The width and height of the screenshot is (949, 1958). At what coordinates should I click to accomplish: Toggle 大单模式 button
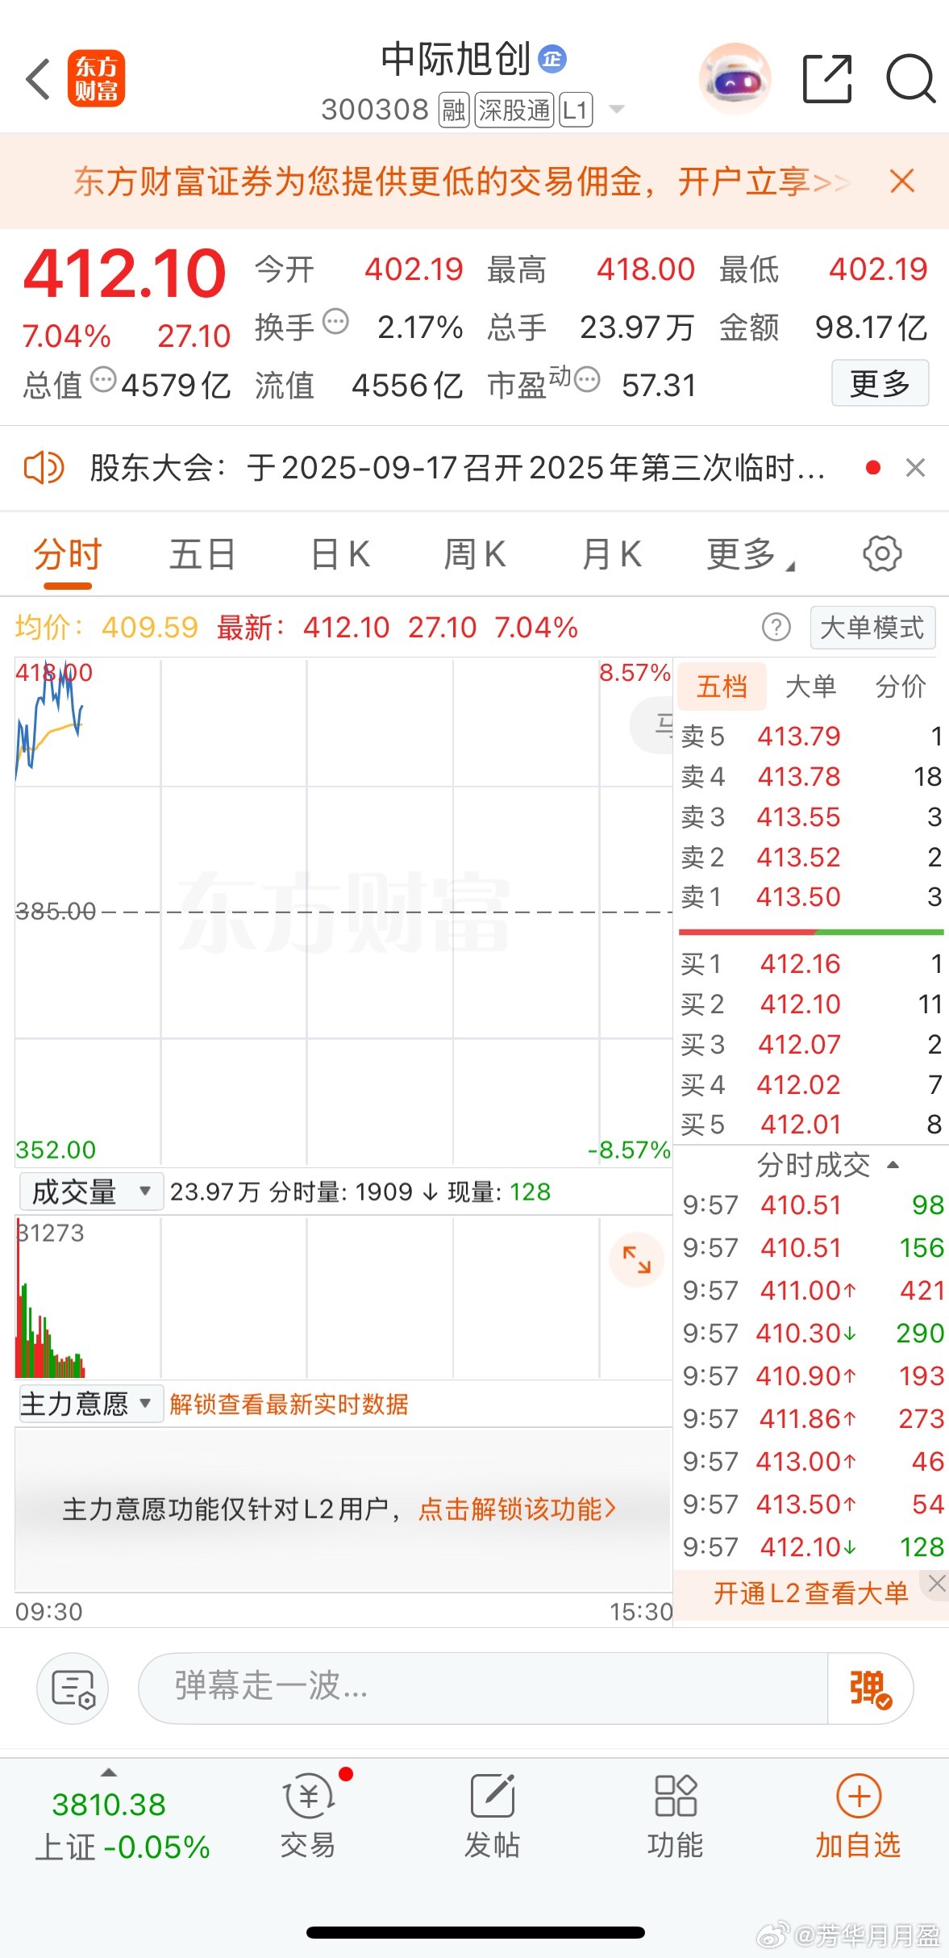click(x=872, y=628)
